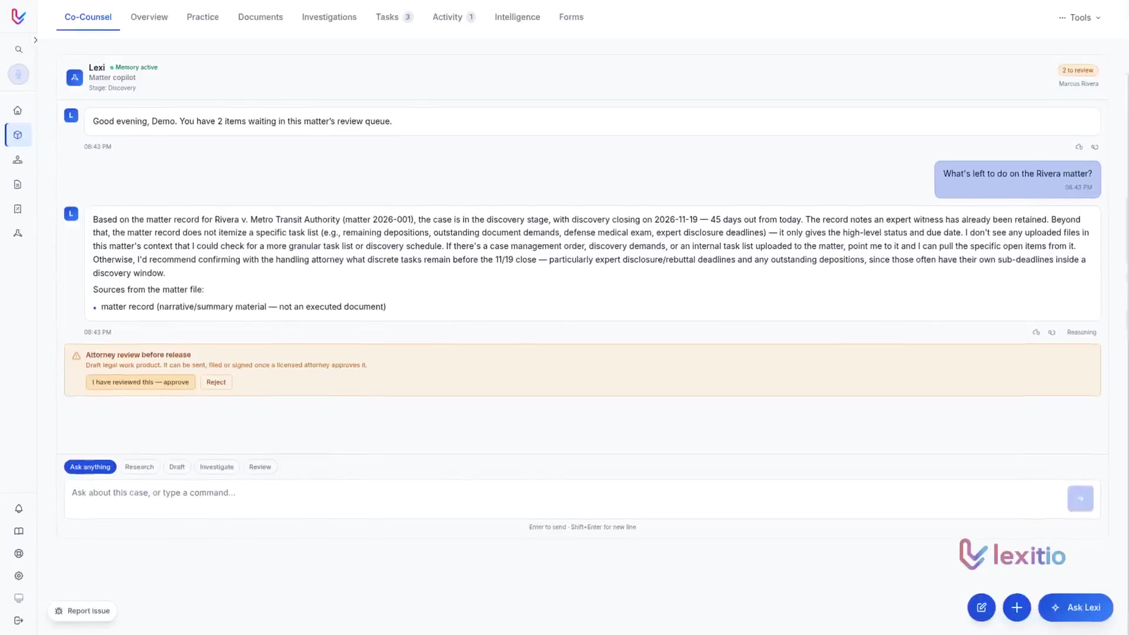Open the people/clients sidebar icon
Screen dimensions: 1129x635
tap(18, 160)
